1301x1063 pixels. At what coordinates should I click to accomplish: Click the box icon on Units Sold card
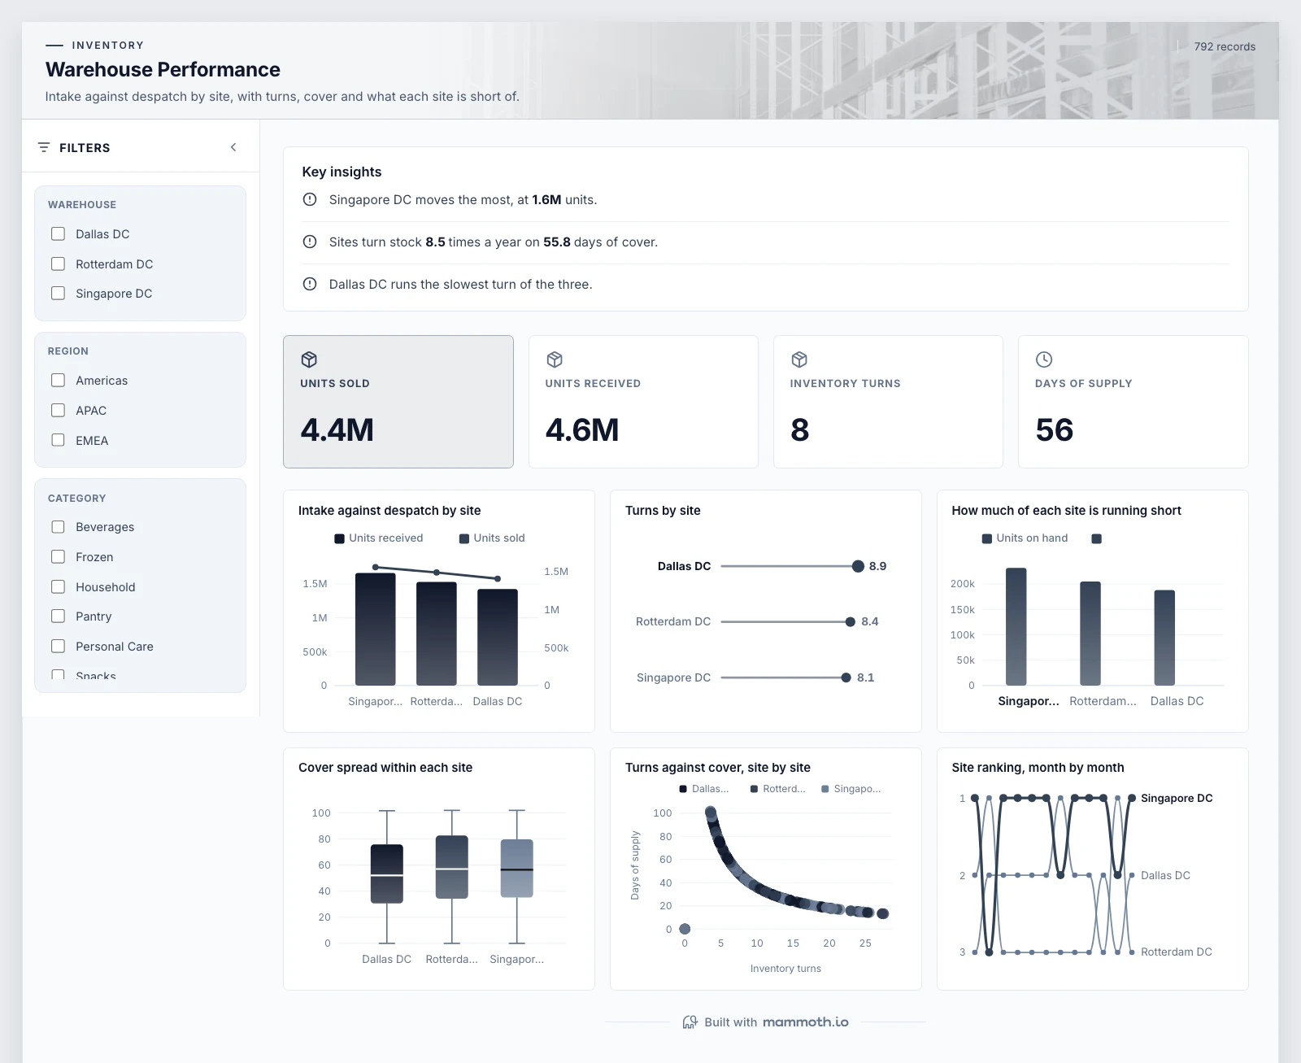pyautogui.click(x=309, y=359)
